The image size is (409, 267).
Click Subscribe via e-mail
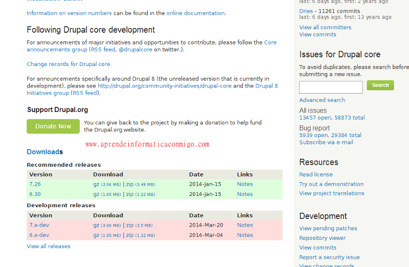point(326,142)
